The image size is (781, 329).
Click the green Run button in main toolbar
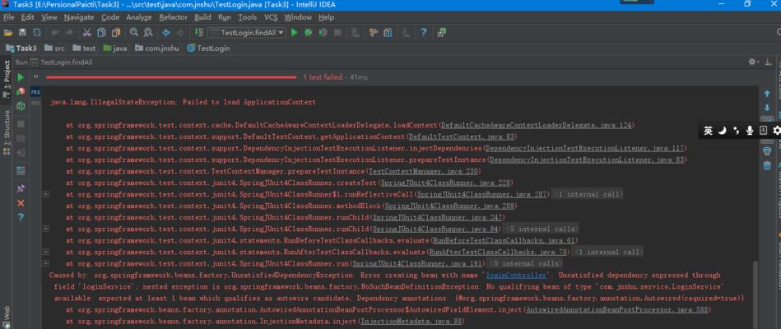(295, 33)
